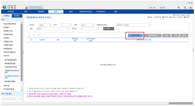Switch to the 성적 top menu tab
The width and height of the screenshot is (195, 106).
point(56,12)
